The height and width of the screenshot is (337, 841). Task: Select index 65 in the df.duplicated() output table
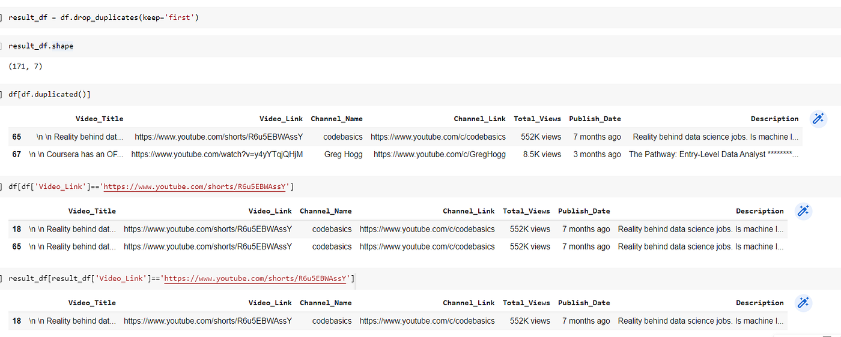point(17,137)
